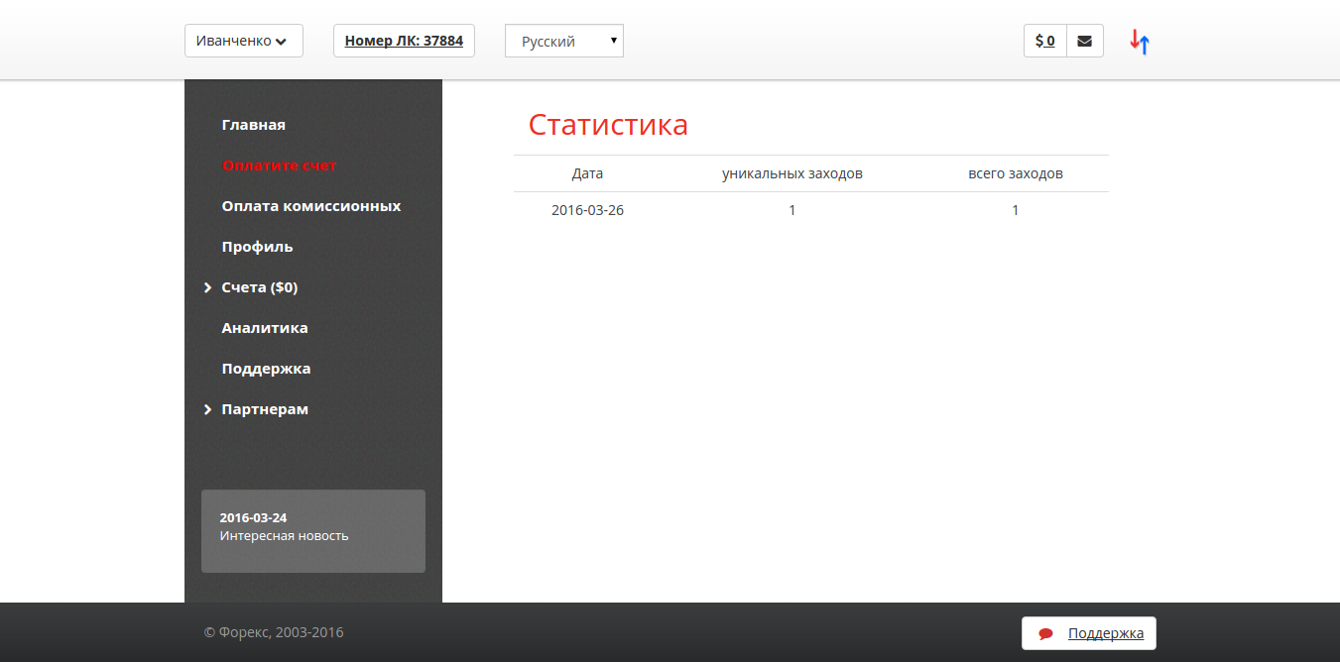Open Профиль in sidebar
The width and height of the screenshot is (1340, 662).
pos(258,247)
